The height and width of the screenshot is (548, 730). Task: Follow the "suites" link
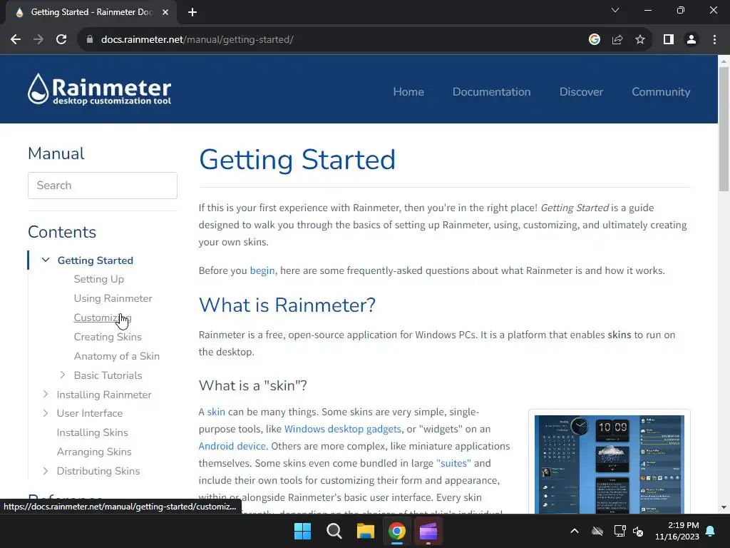[x=453, y=463]
